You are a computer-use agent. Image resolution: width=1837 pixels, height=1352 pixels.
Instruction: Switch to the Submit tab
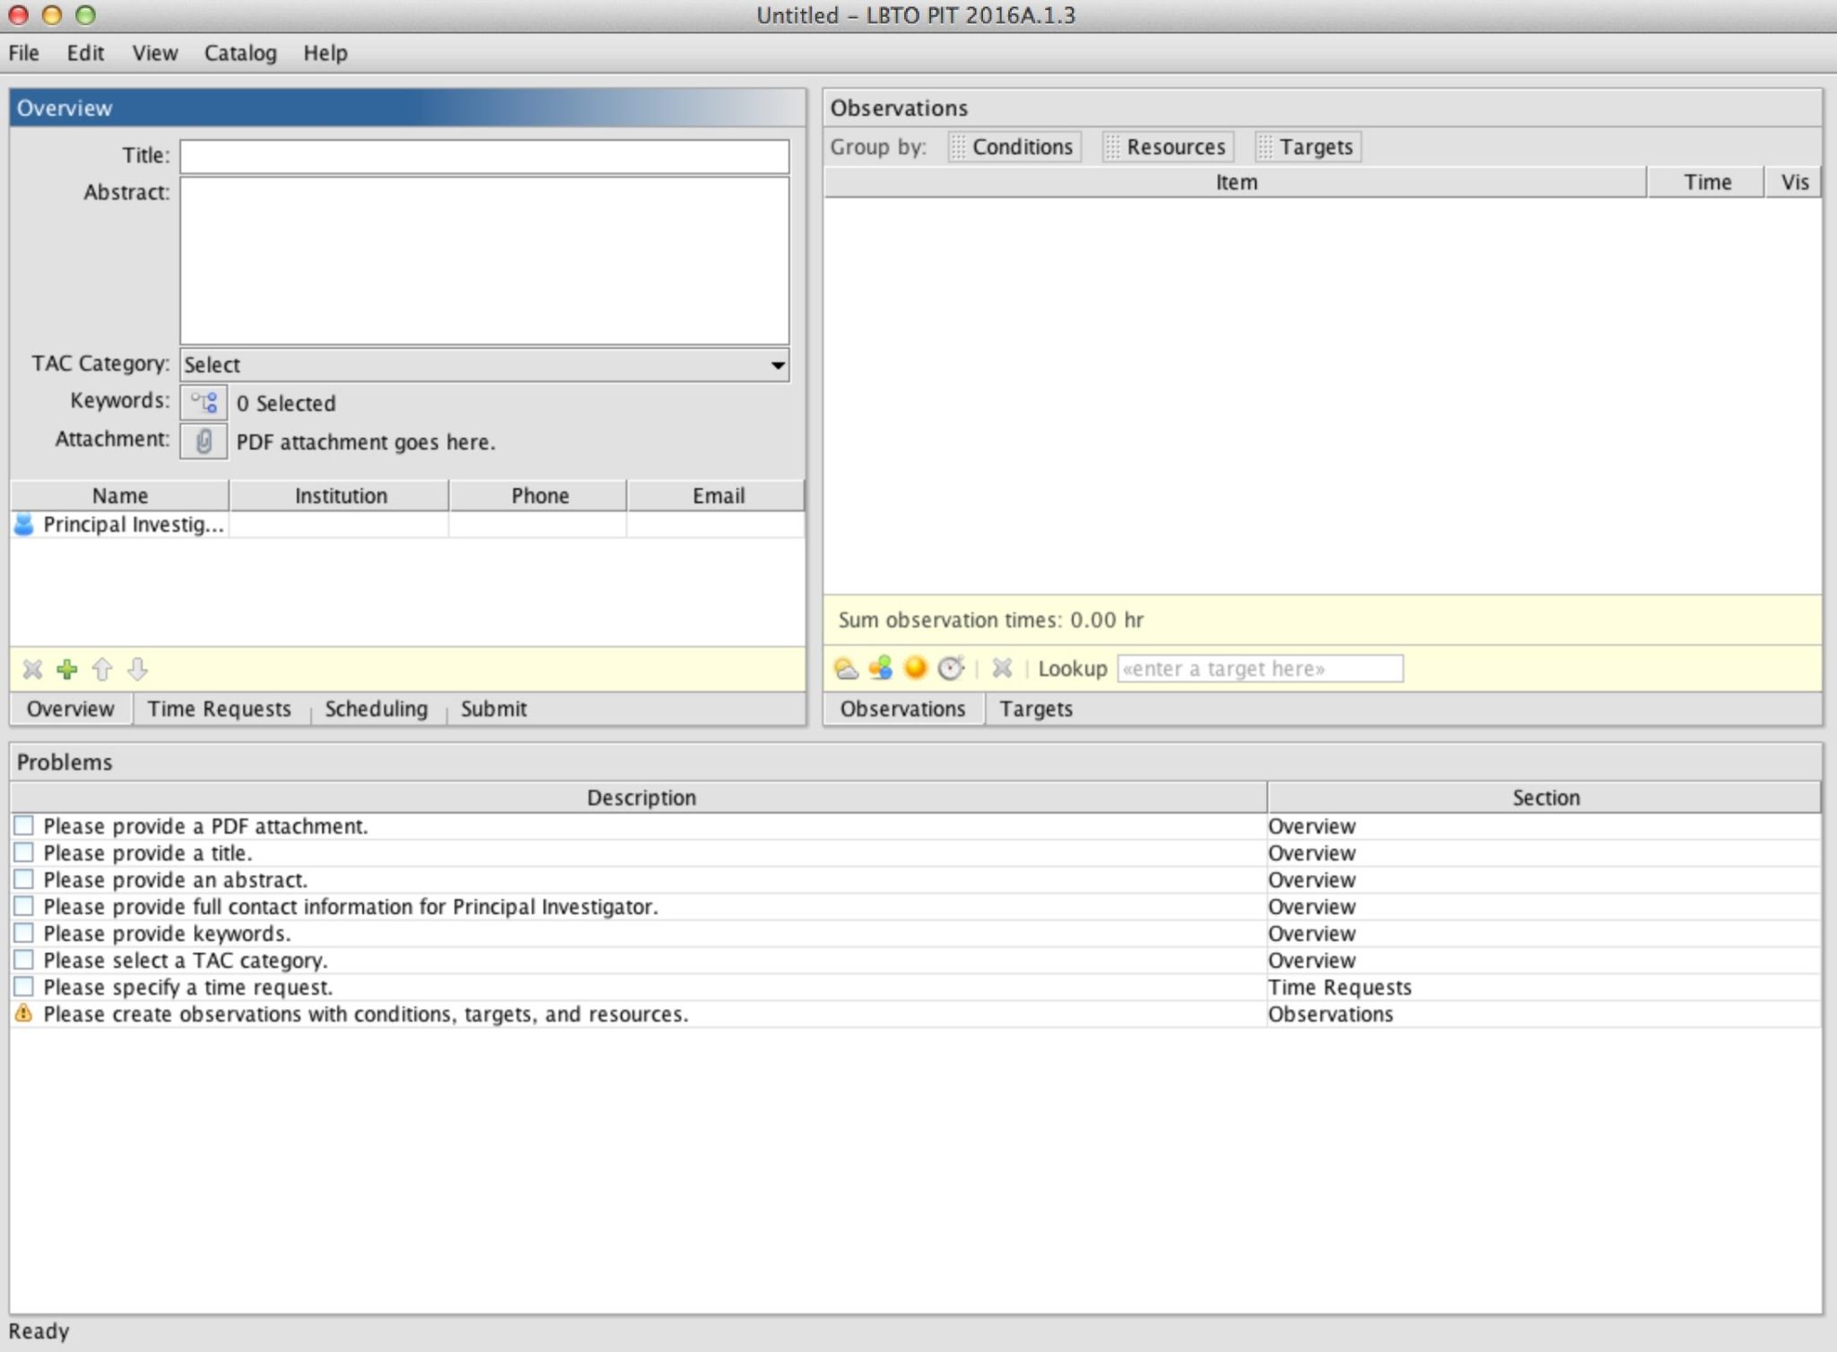[x=494, y=709]
